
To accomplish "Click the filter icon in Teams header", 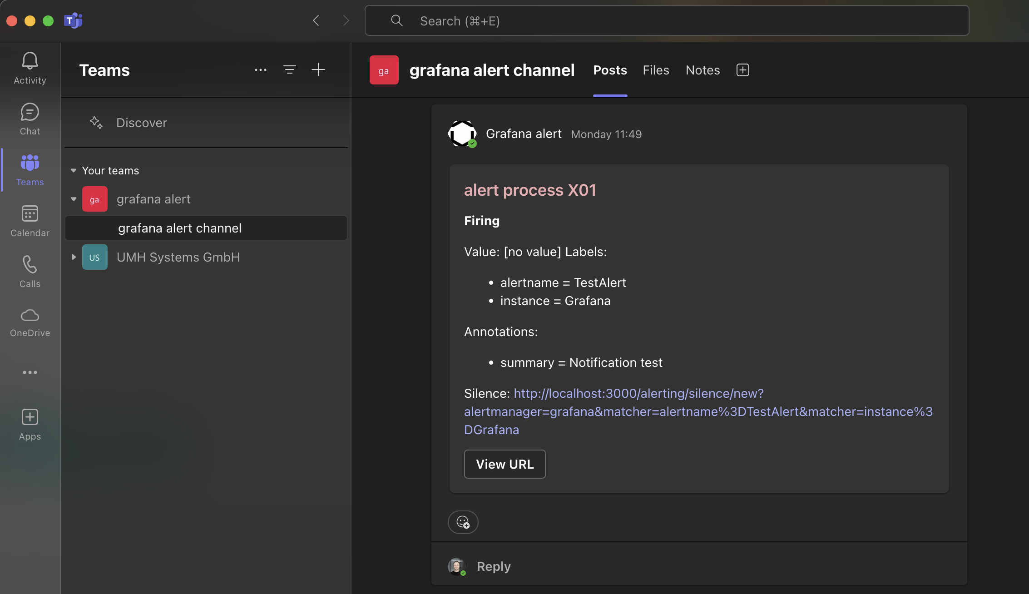I will coord(290,69).
